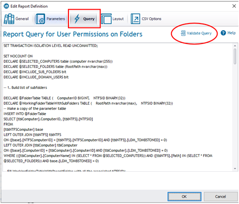Confirm with the OK button
The width and height of the screenshot is (239, 204).
click(x=184, y=196)
